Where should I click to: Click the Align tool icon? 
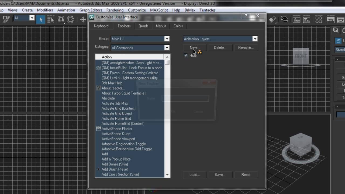click(272, 19)
